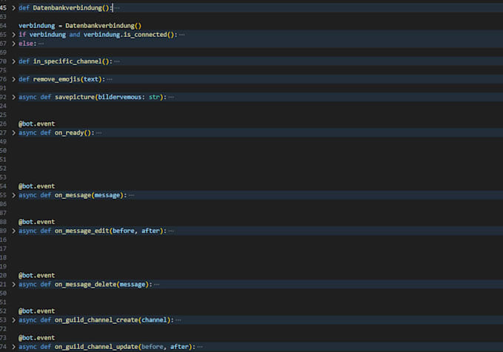Click the function name in_specific_channel
503x352 pixels.
(x=67, y=61)
